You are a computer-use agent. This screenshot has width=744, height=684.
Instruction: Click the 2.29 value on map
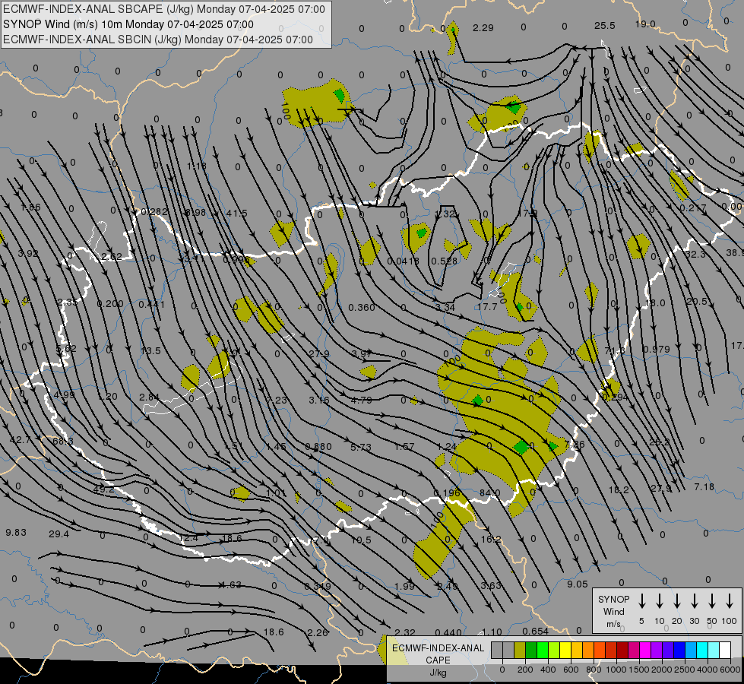(x=483, y=28)
